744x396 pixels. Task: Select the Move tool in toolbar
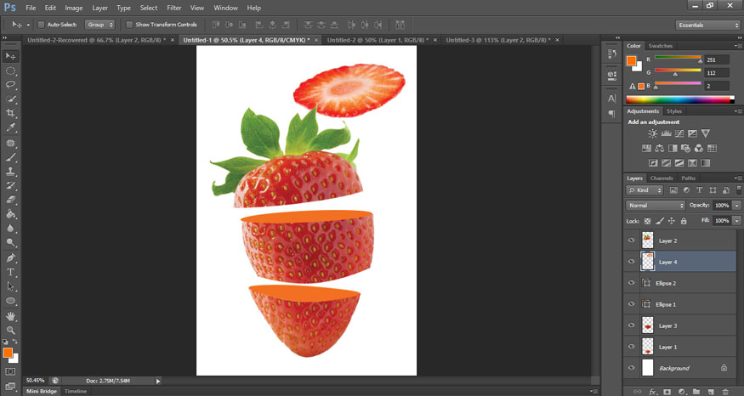[x=11, y=56]
